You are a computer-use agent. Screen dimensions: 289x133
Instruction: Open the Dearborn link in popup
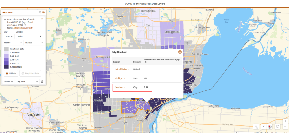point(119,87)
